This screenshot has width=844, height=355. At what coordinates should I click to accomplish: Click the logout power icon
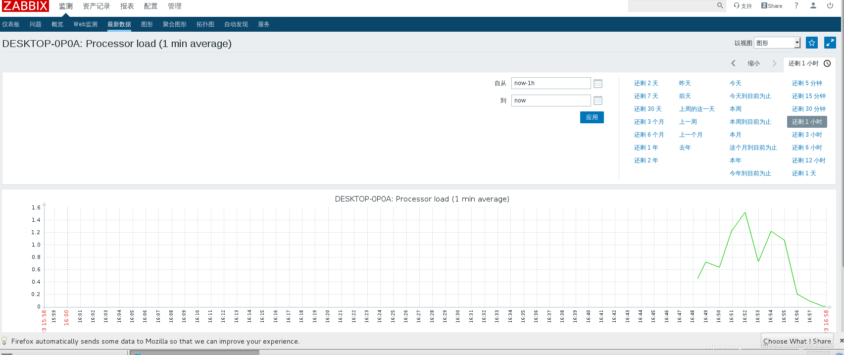coord(830,5)
